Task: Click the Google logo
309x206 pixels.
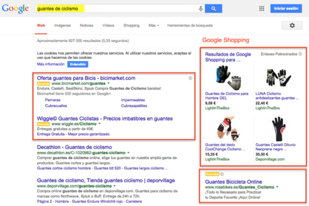Action: [15, 8]
